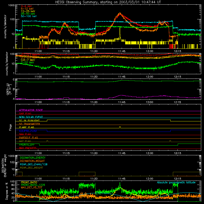Screen dimensions: 204x204
Task: Click the BAD_PACKETS flag label
Action: tap(28, 148)
